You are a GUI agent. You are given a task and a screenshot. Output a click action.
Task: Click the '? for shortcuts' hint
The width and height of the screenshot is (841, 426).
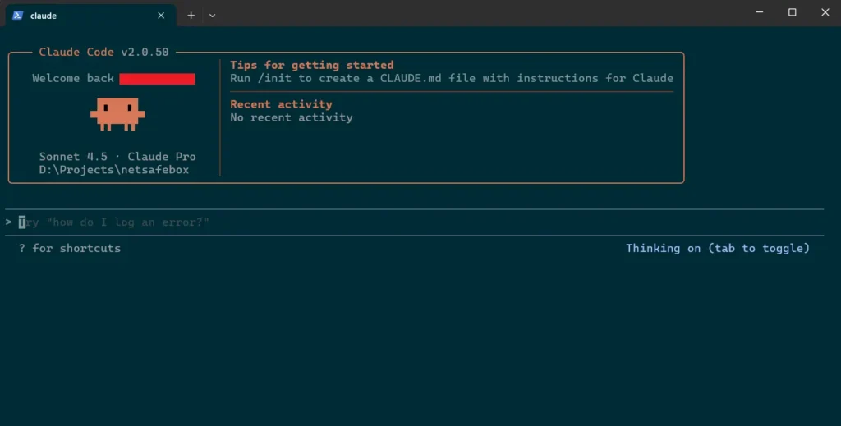point(70,248)
